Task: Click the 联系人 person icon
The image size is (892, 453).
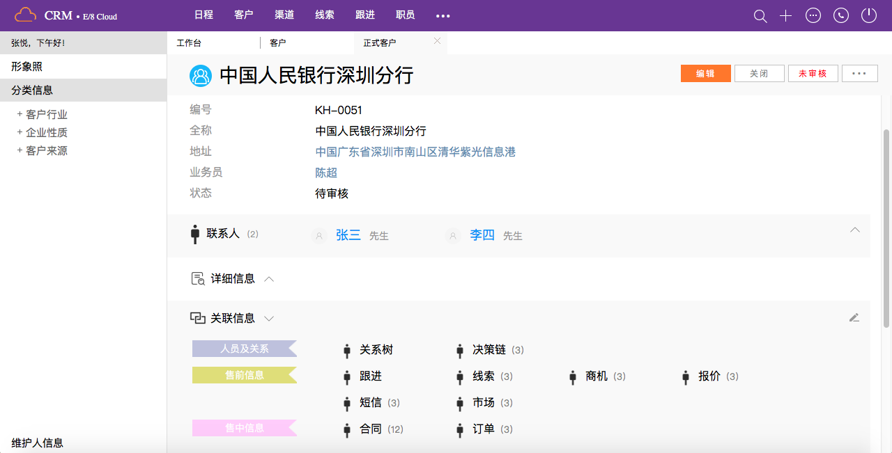Action: (195, 235)
